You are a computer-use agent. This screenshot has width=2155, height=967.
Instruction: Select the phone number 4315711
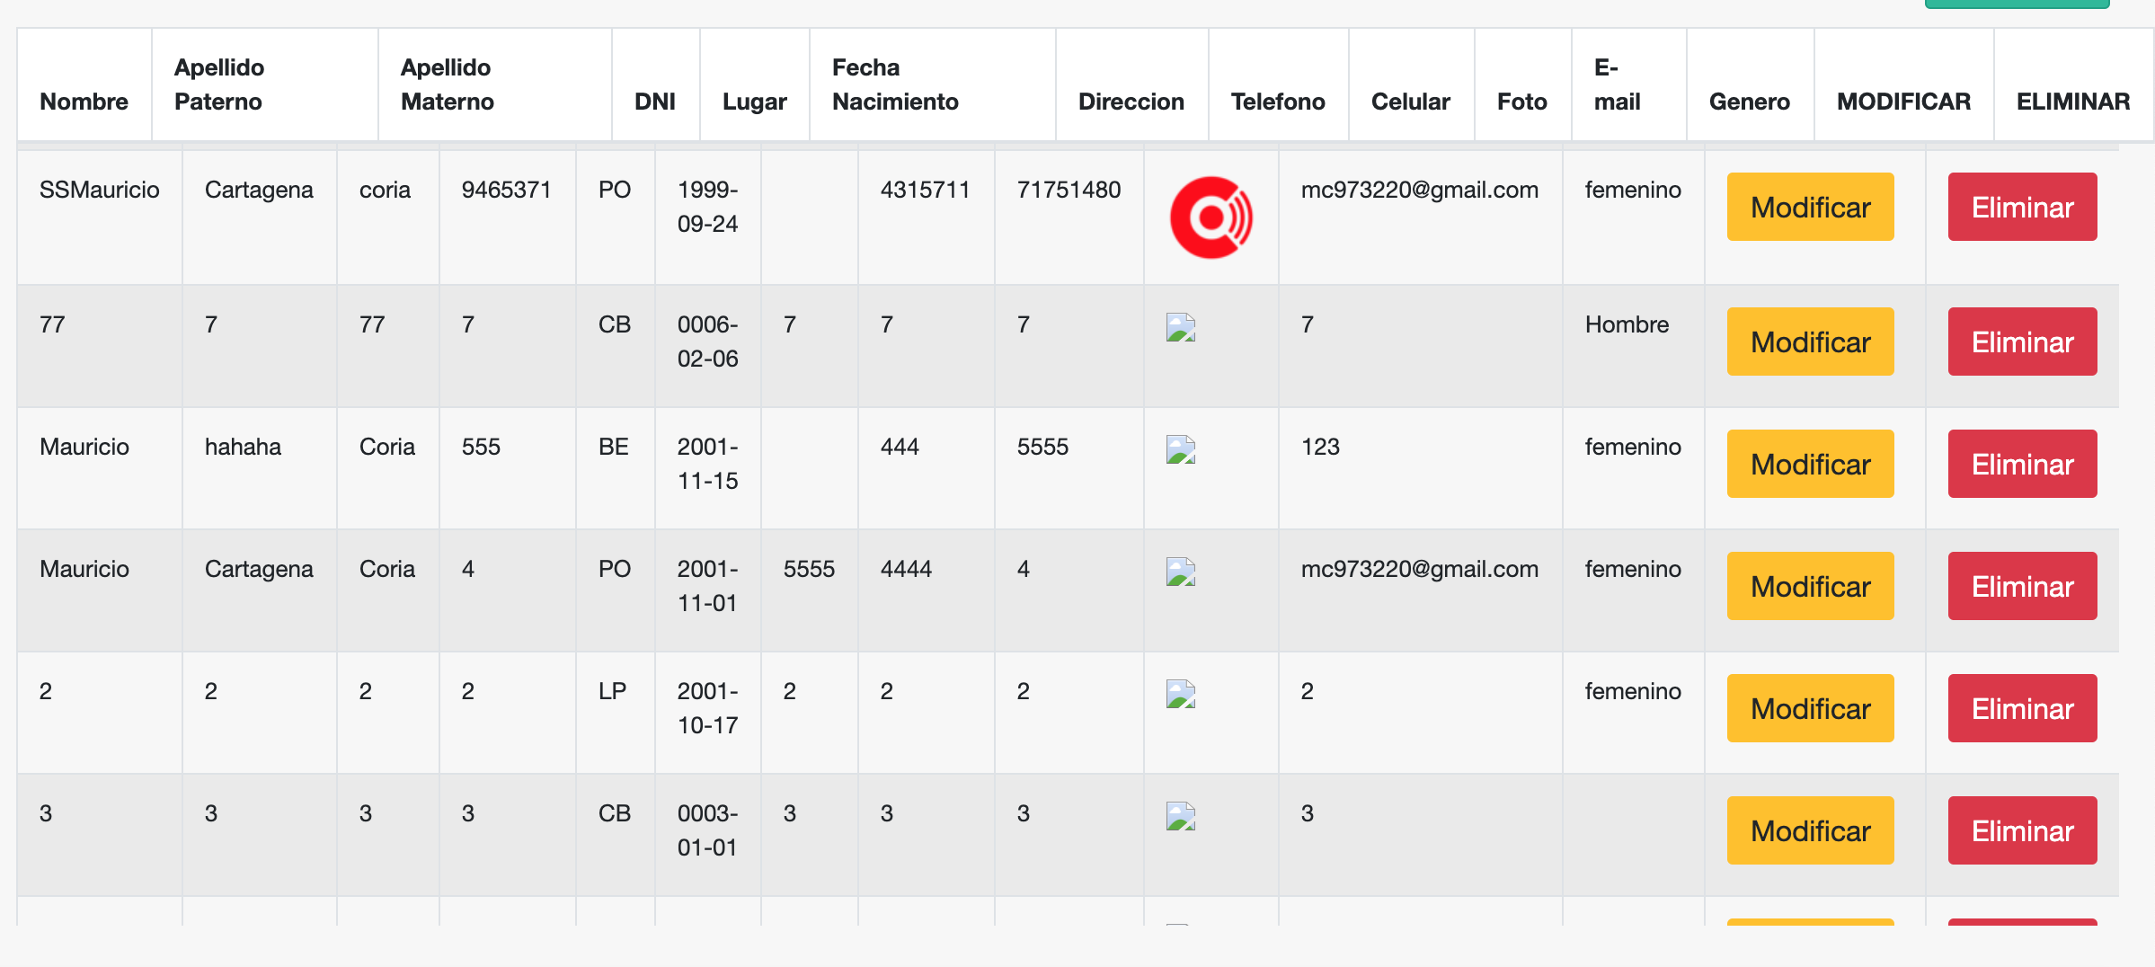coord(926,190)
